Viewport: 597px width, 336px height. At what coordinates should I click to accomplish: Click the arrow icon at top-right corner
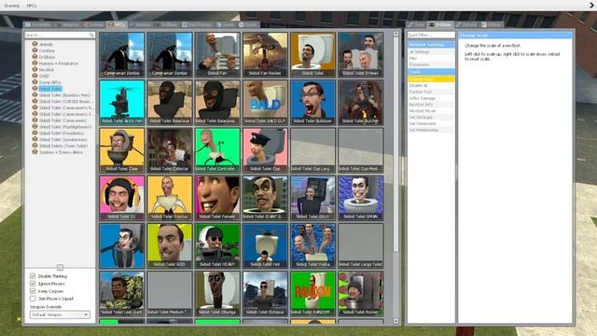[592, 6]
